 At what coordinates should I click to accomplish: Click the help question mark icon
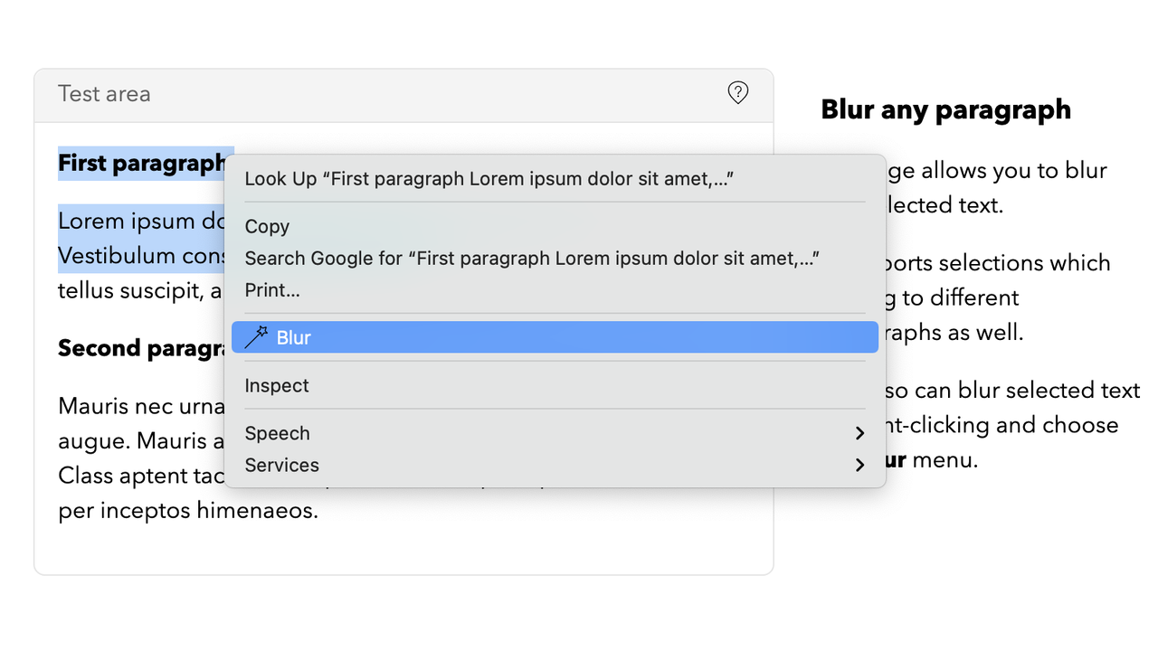coord(738,92)
